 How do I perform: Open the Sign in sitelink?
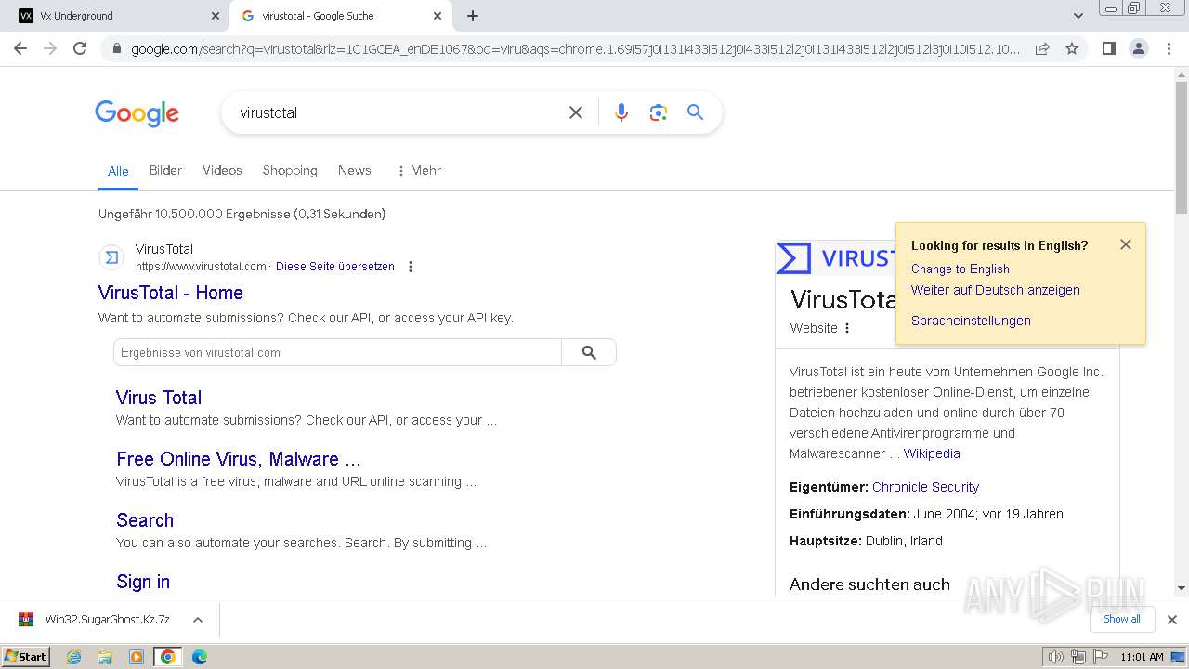click(x=143, y=582)
